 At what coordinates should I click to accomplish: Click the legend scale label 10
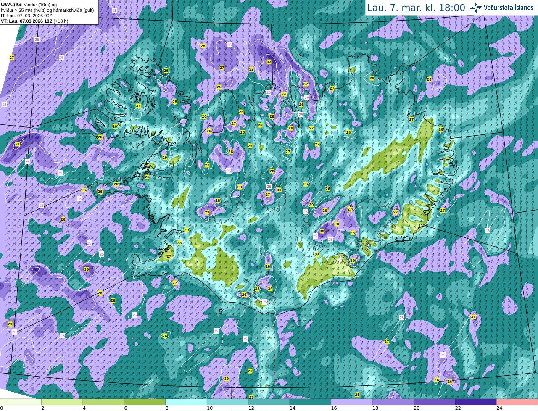tap(210, 408)
